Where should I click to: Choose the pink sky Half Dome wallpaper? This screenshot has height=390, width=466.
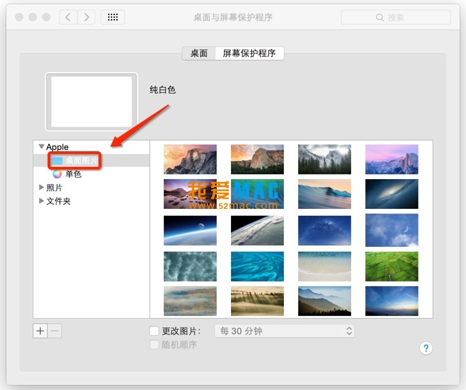point(392,159)
